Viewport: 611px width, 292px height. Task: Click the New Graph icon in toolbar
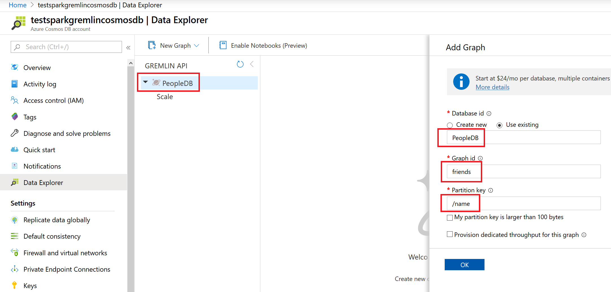[x=152, y=45]
